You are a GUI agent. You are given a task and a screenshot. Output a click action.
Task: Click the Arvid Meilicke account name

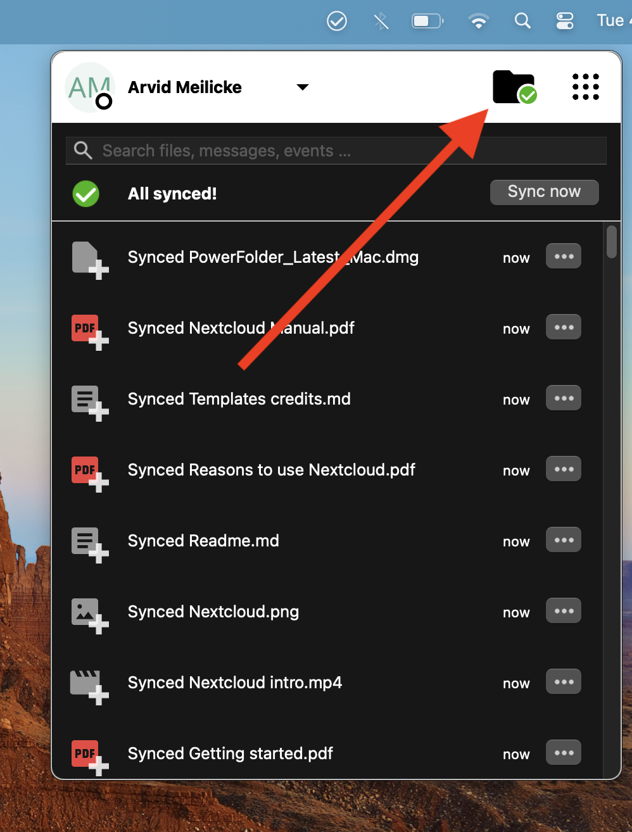tap(185, 87)
